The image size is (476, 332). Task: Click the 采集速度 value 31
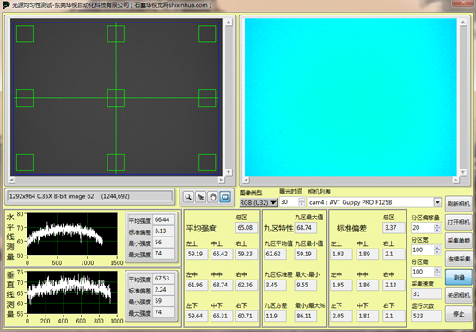[426, 294]
